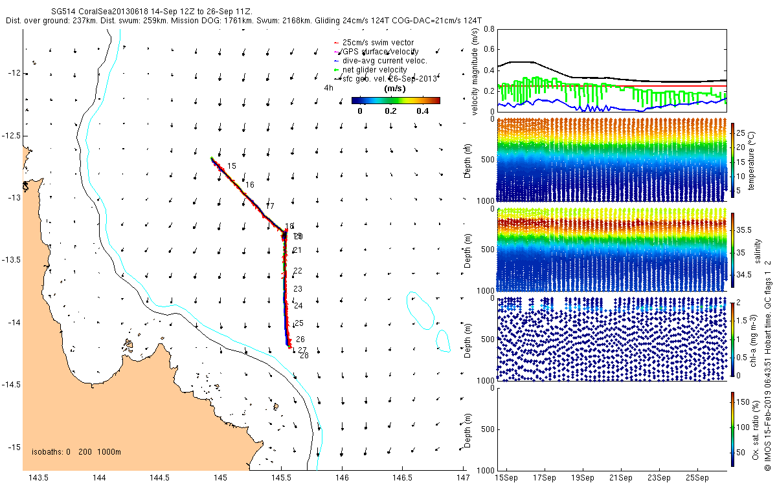Click the red 25cm/s swim vector legend entry
777x485 pixels.
(x=374, y=43)
